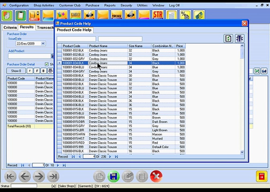Click the percent document toolbar icon

click(x=185, y=15)
